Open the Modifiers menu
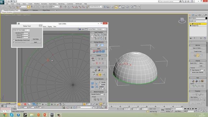 click(x=37, y=4)
